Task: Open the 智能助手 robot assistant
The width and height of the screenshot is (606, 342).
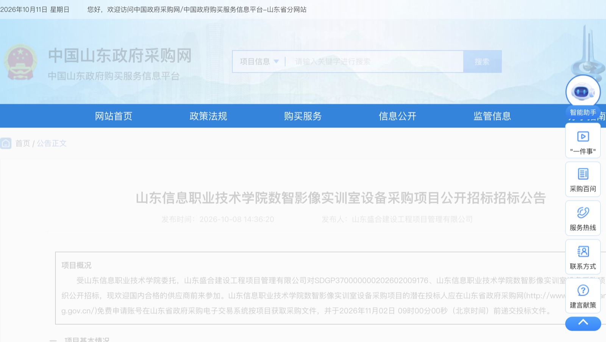Action: pos(583,96)
